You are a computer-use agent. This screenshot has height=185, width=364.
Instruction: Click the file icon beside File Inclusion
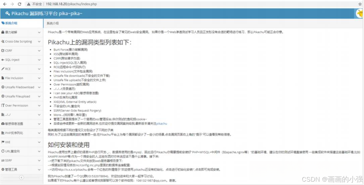tap(3, 78)
